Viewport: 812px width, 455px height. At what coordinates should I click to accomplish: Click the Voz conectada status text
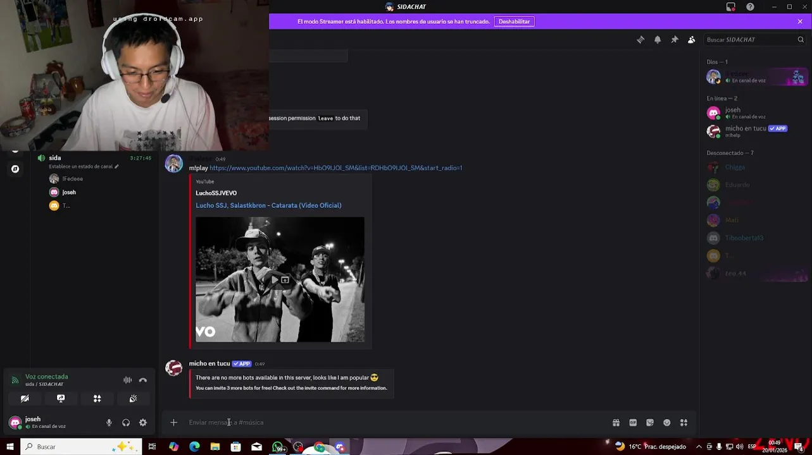point(47,377)
